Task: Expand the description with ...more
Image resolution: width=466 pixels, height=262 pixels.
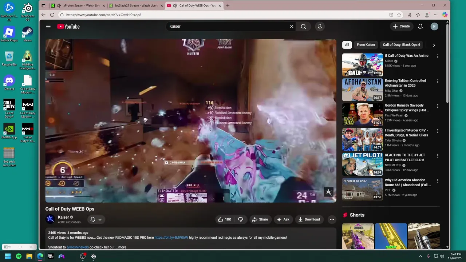Action: click(x=121, y=247)
